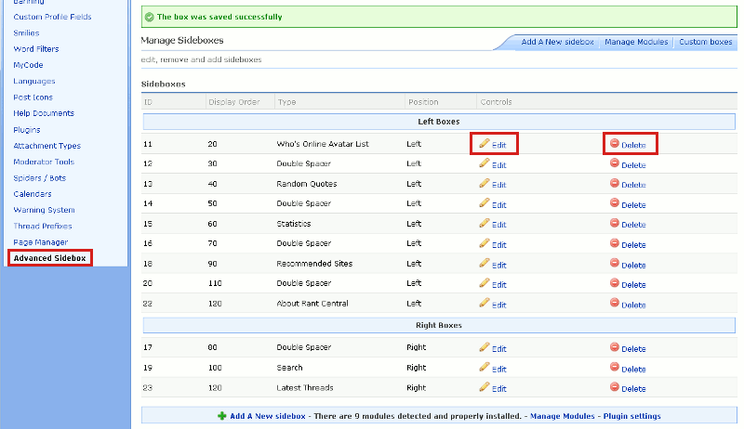
Task: Open Warning System in the sidebar
Action: (44, 210)
